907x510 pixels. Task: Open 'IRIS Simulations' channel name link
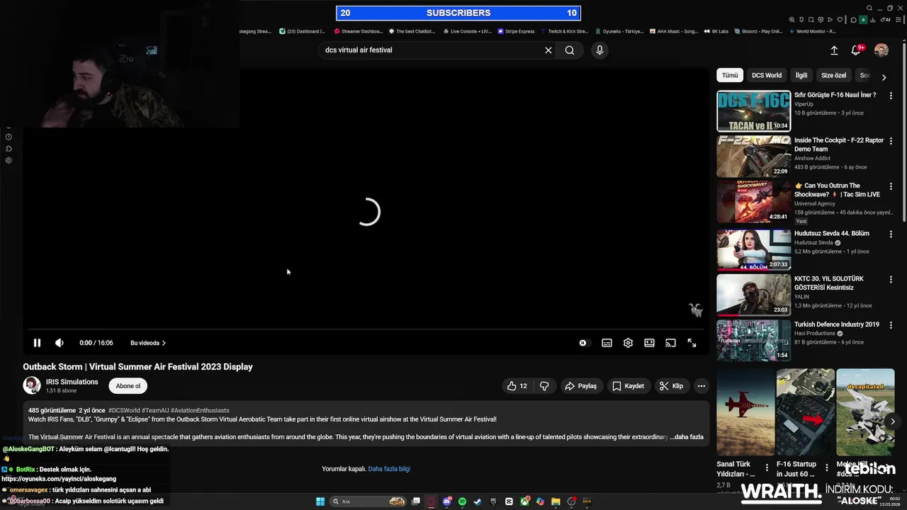coord(72,382)
